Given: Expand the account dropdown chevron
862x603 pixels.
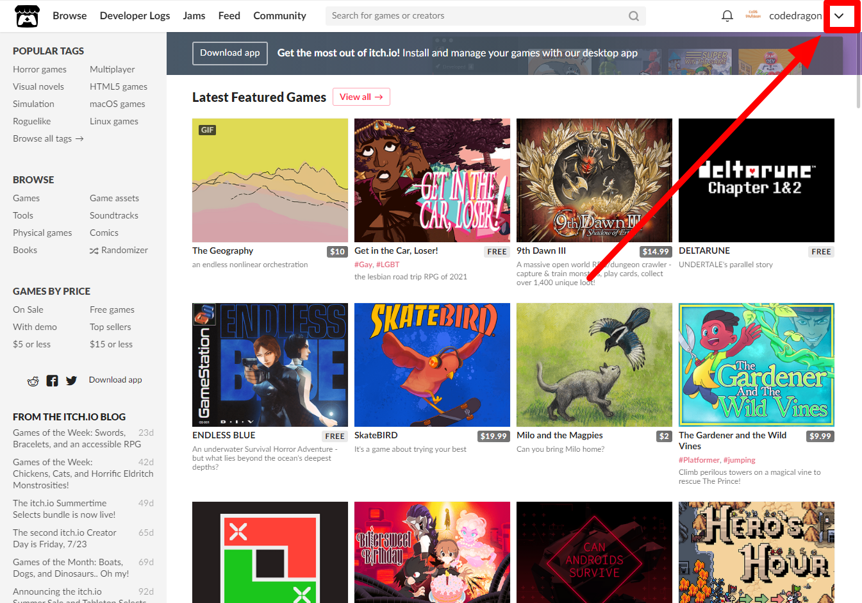Looking at the screenshot, I should click(x=839, y=16).
